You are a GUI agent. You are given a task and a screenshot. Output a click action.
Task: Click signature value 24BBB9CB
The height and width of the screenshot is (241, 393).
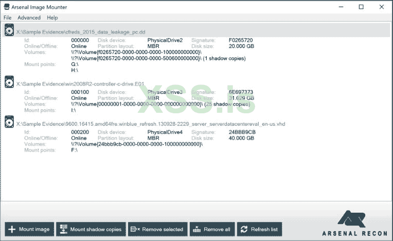(x=242, y=132)
